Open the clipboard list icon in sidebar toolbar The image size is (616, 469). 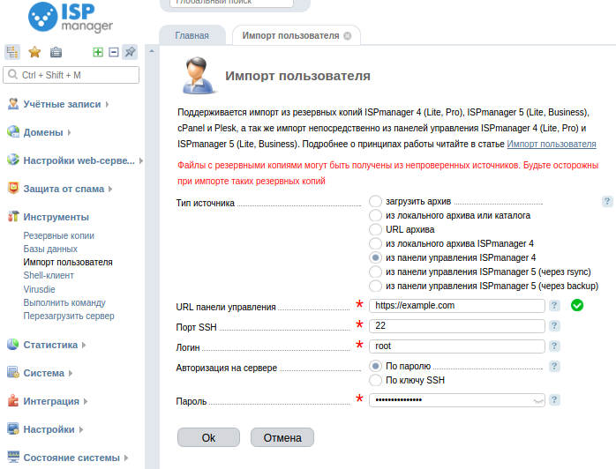56,52
